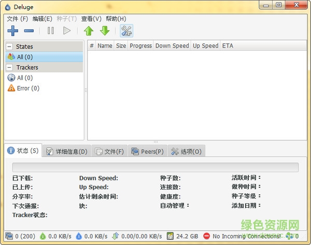Click the Remove torrent minus icon
The height and width of the screenshot is (245, 311).
click(29, 30)
